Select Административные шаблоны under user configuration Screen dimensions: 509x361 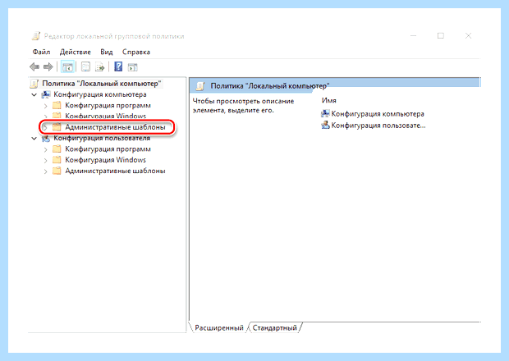click(x=115, y=171)
